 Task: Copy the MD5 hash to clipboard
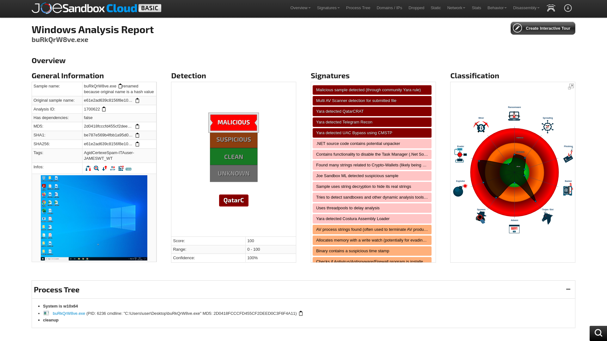137,126
